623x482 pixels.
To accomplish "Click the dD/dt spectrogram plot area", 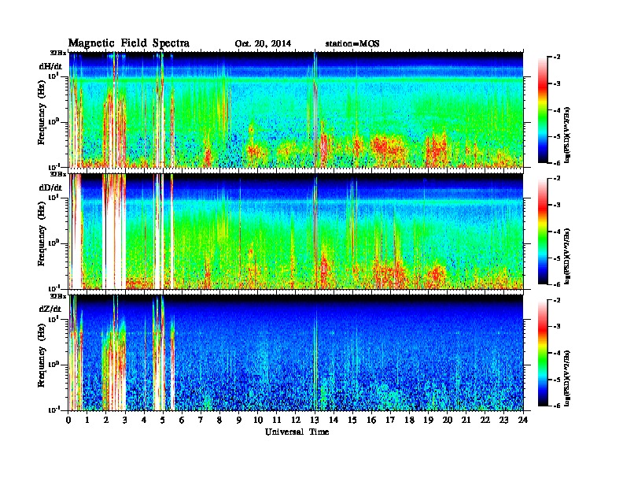I will 296,231.
